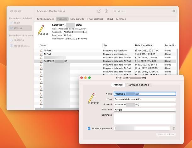The width and height of the screenshot is (192, 148).
Task: Click the revealed password field
Action: click(142, 128)
